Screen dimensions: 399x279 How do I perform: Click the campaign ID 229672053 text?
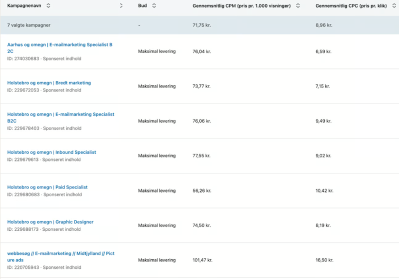(23, 90)
